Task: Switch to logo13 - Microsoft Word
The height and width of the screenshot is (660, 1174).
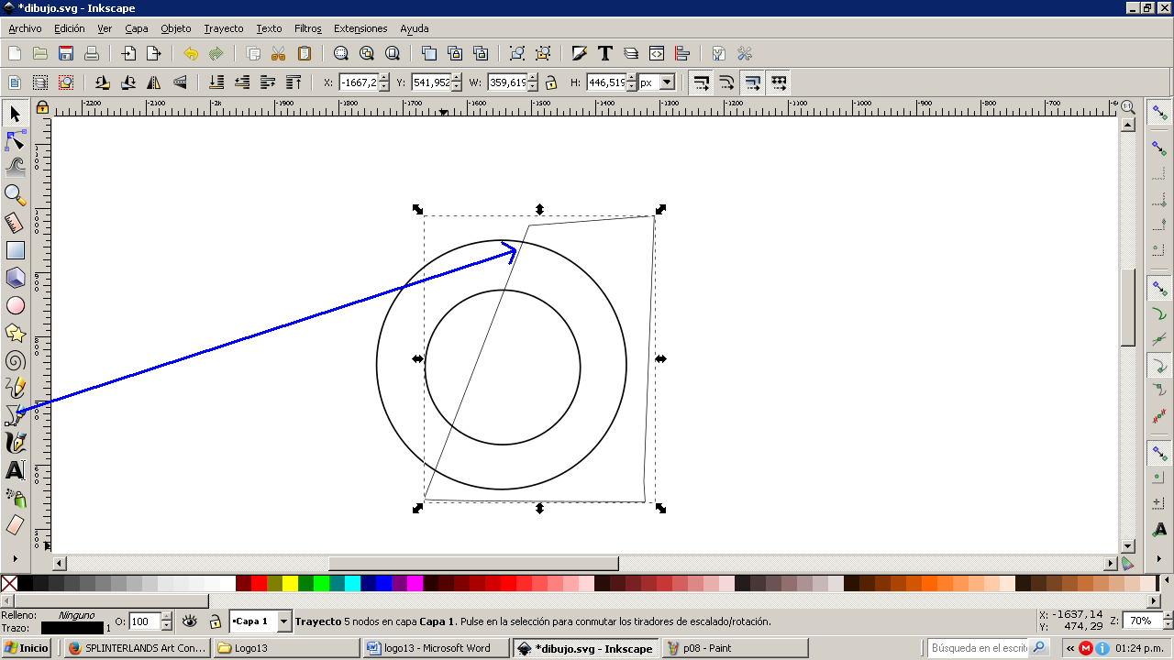Action: click(436, 648)
